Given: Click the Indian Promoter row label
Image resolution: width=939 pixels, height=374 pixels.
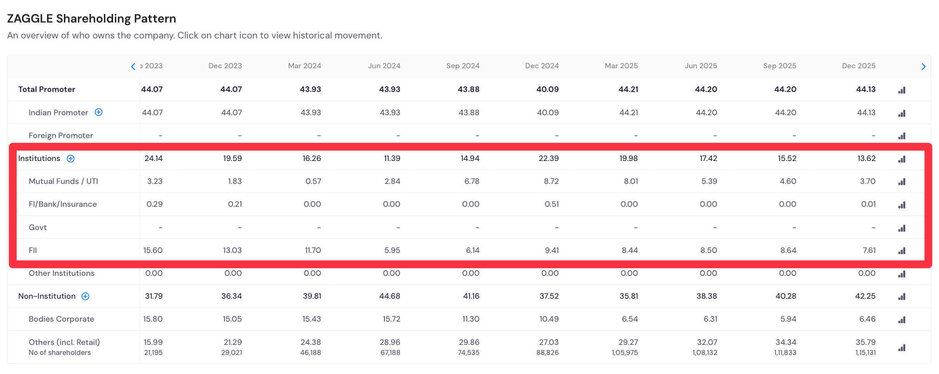Looking at the screenshot, I should tap(58, 113).
